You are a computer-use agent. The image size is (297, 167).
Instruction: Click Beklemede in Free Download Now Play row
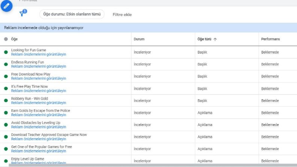(270, 76)
